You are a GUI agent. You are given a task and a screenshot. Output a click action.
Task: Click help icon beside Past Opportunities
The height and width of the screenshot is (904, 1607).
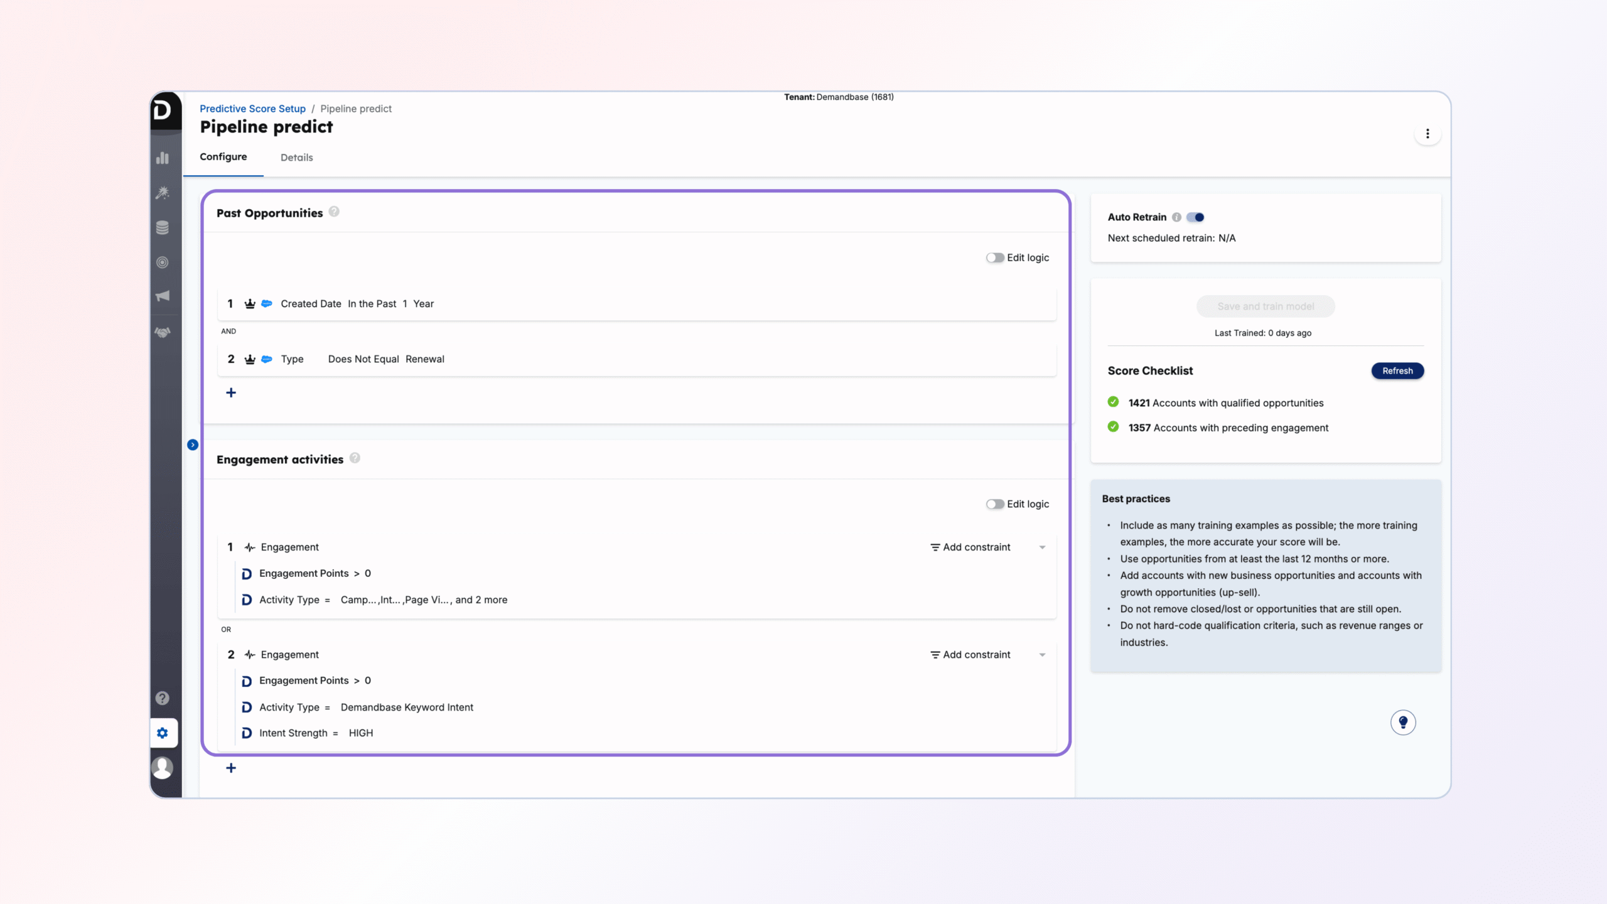(x=335, y=212)
